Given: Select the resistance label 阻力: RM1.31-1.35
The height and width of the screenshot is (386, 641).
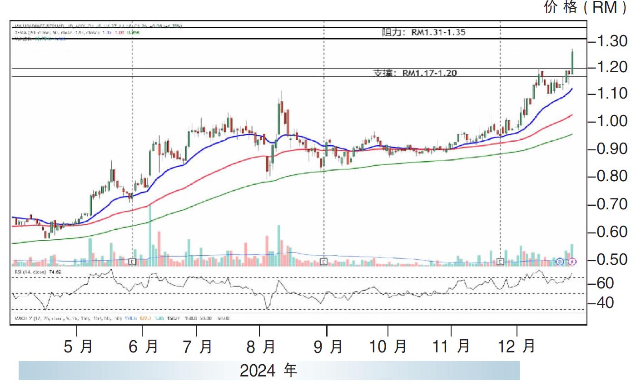Looking at the screenshot, I should (423, 33).
